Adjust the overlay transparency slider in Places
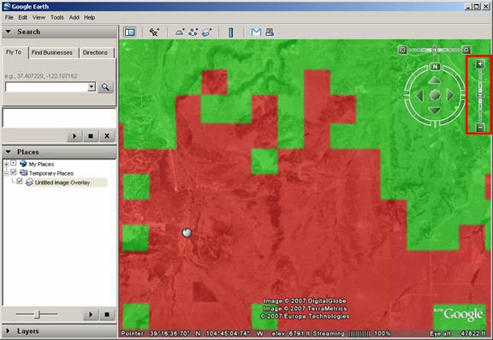The width and height of the screenshot is (493, 340). [x=37, y=314]
